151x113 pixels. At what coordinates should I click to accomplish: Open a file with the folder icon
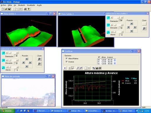pos(6,9)
